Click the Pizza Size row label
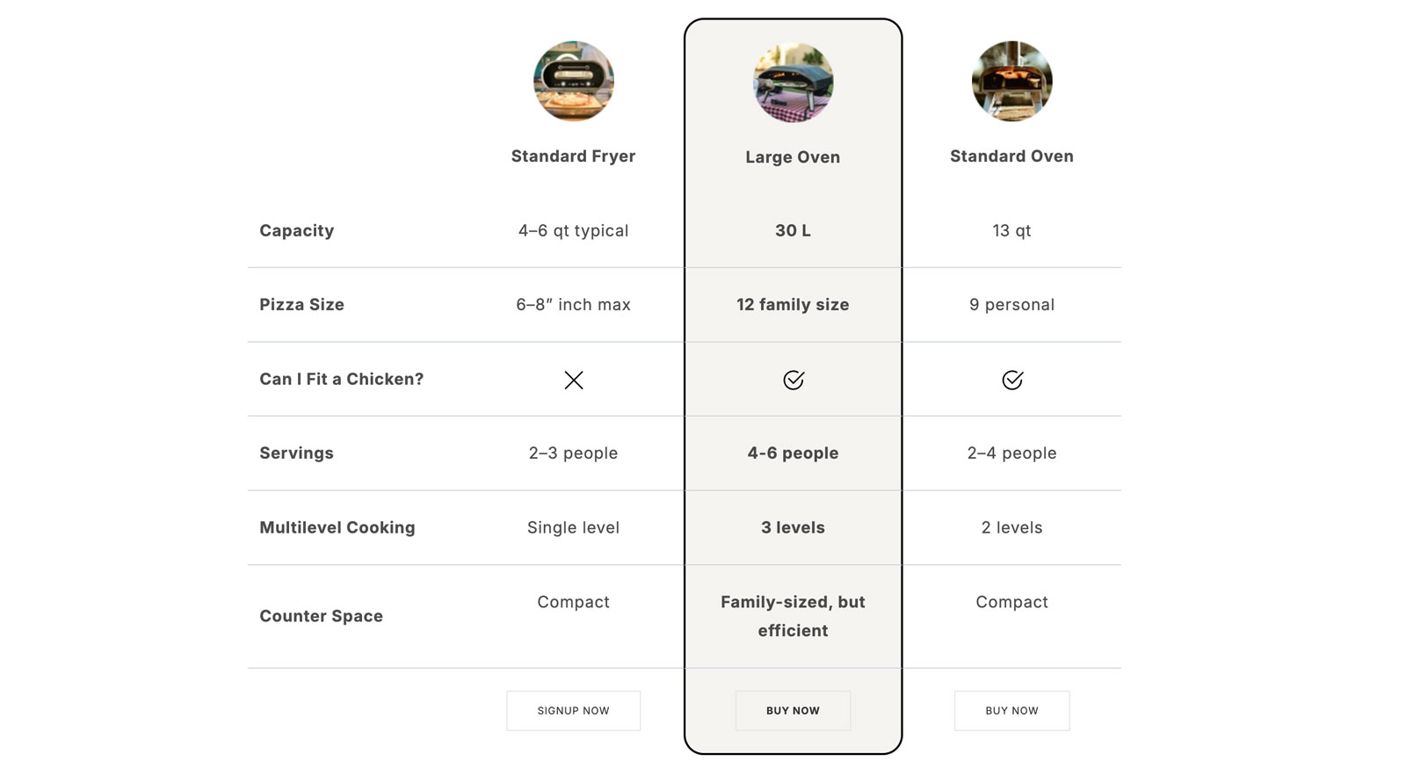This screenshot has width=1406, height=783. (301, 305)
